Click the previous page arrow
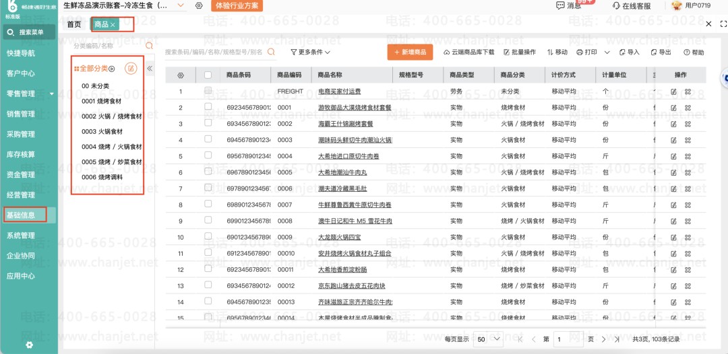Screen dimensions: 728x354 (533, 339)
